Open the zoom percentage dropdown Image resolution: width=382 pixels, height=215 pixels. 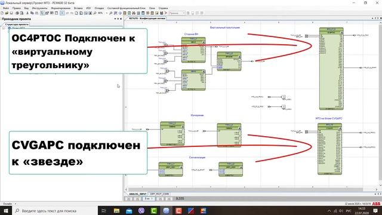tap(106, 13)
